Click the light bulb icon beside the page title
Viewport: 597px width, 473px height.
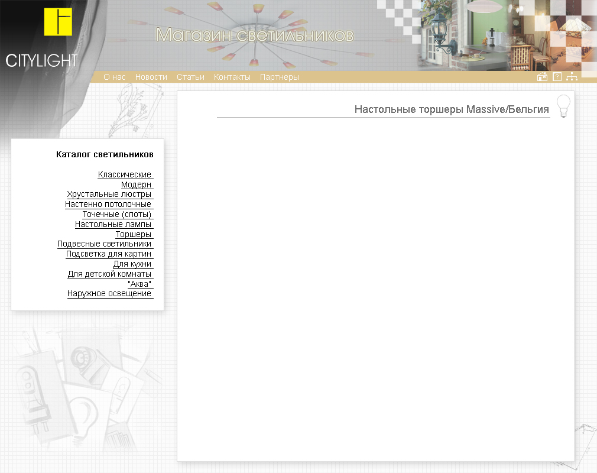563,106
